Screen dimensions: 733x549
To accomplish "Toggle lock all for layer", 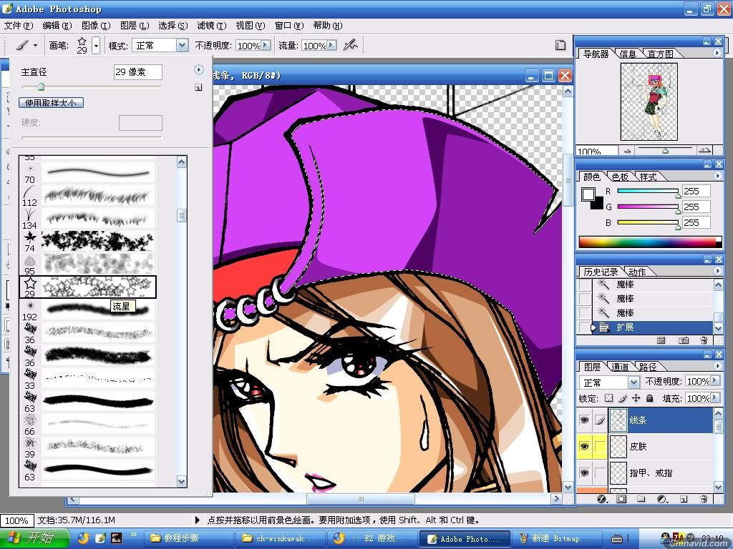I will 650,398.
